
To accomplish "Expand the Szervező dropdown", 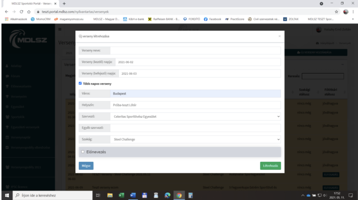I will tap(196, 116).
